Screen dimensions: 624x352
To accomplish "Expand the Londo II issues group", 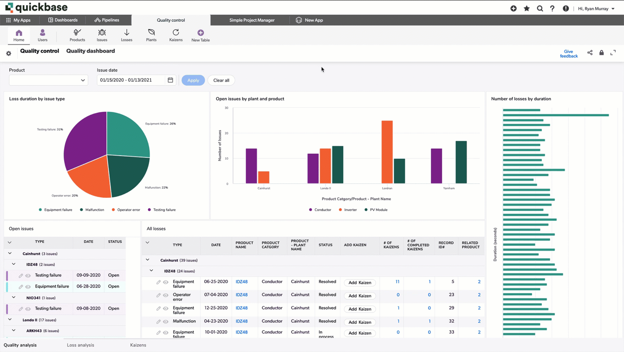I will click(9, 319).
